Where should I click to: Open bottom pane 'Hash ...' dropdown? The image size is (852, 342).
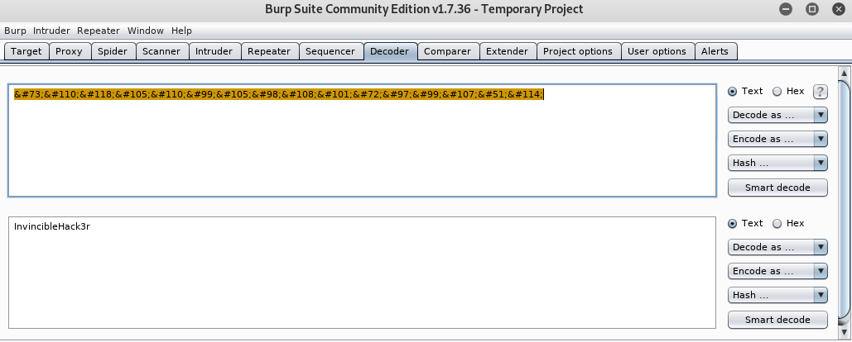[x=777, y=295]
